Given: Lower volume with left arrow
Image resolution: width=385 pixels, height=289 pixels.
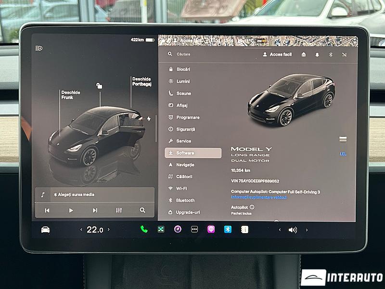Looking at the screenshot, I should [280, 230].
